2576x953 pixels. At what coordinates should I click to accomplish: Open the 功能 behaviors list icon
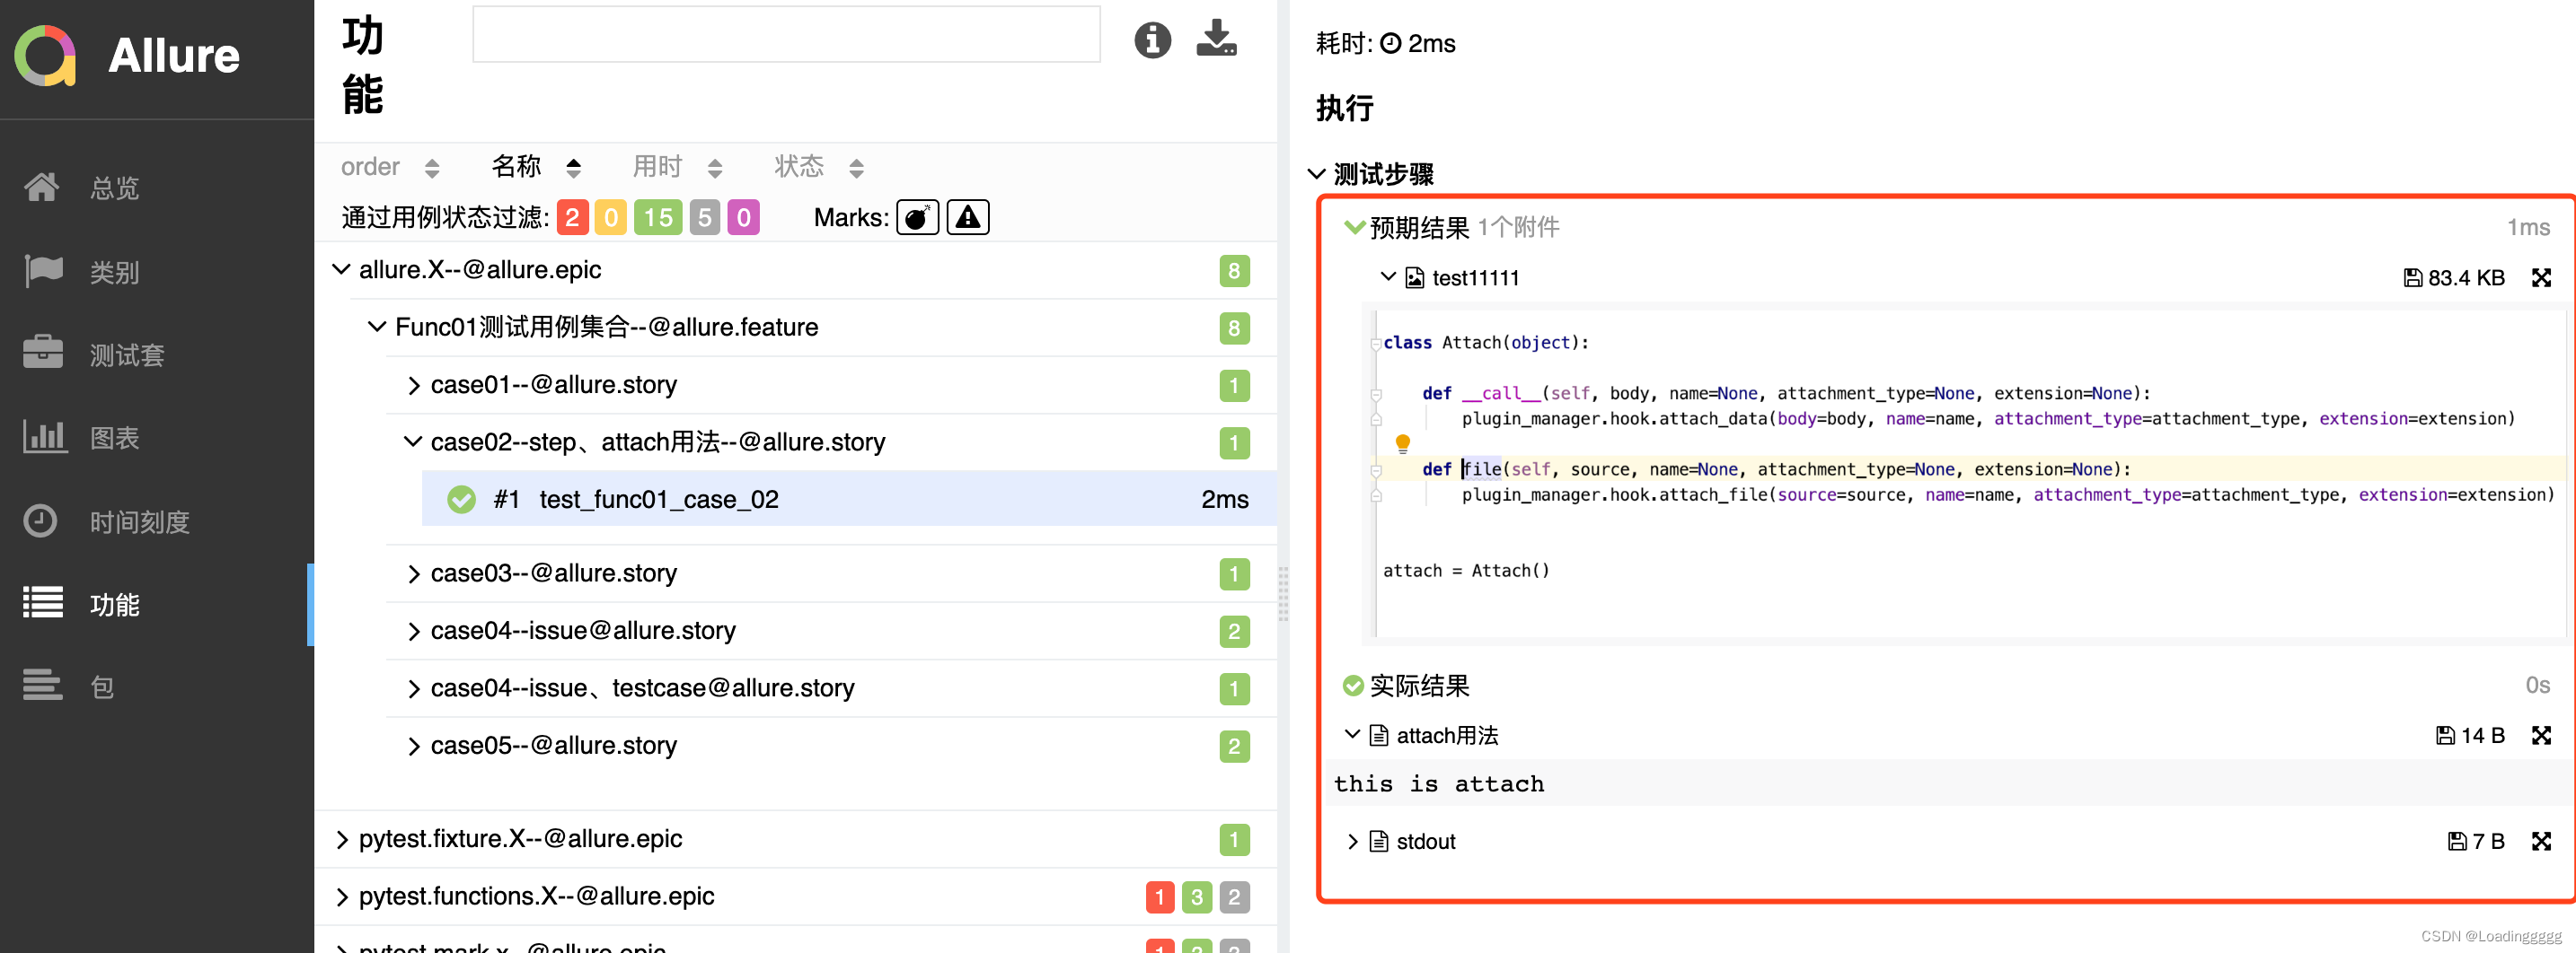pyautogui.click(x=42, y=602)
